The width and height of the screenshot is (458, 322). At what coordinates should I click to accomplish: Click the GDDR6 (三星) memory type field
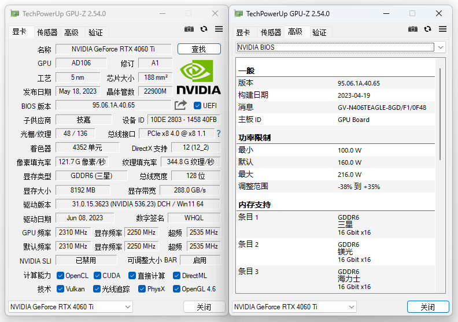(x=91, y=176)
